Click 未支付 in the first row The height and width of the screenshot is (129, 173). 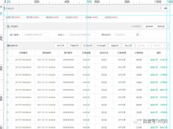104,60
